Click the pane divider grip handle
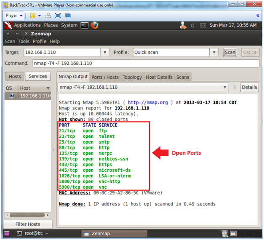This screenshot has width=264, height=240. point(53,149)
